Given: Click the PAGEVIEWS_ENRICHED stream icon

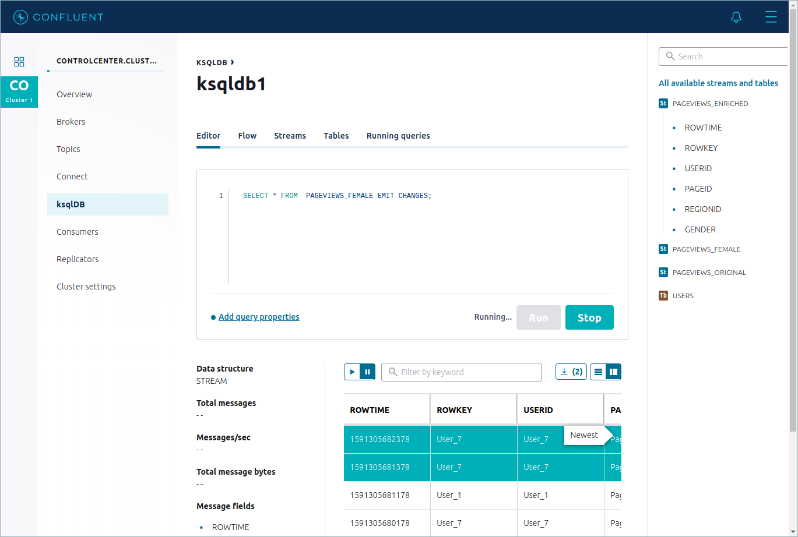Looking at the screenshot, I should [663, 104].
